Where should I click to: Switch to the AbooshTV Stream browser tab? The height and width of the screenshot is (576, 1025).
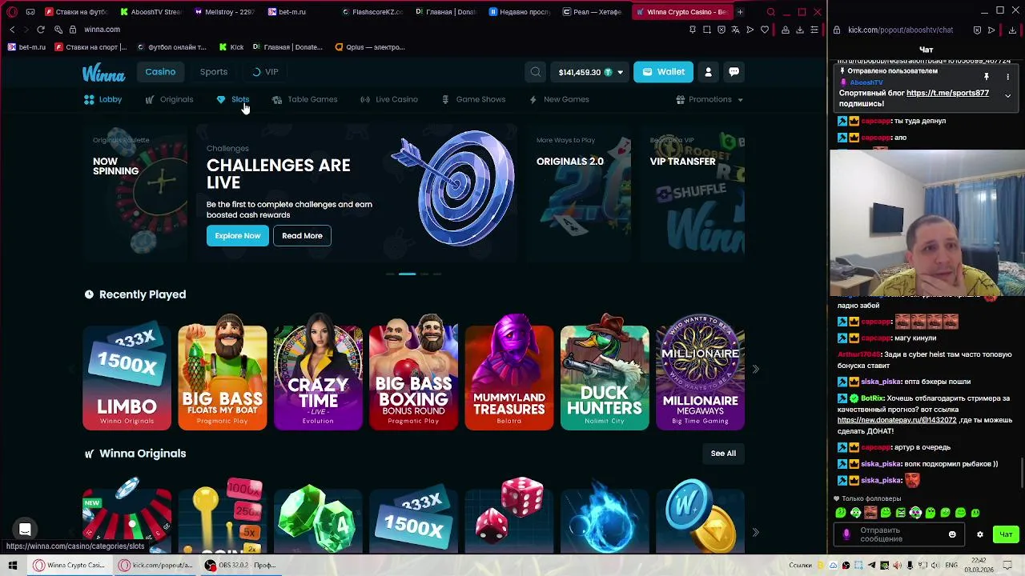pyautogui.click(x=150, y=12)
